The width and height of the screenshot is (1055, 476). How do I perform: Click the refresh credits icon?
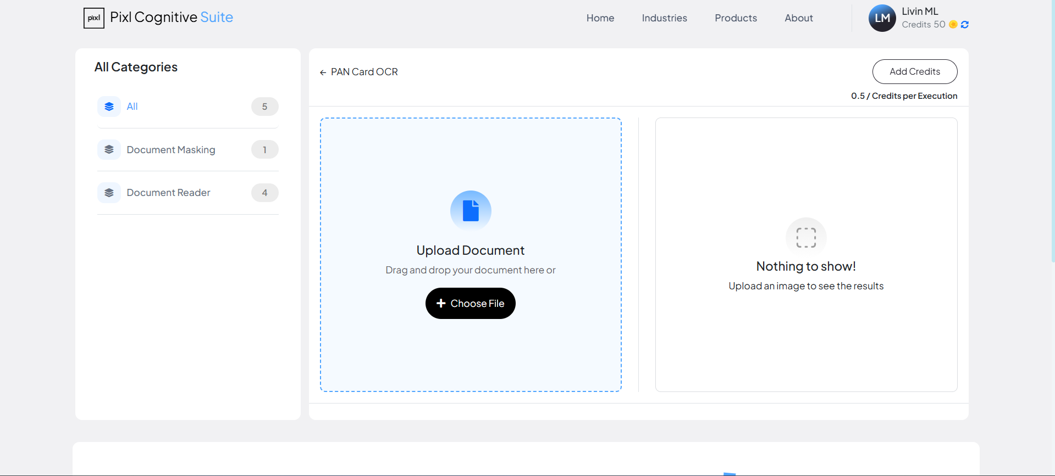tap(965, 25)
